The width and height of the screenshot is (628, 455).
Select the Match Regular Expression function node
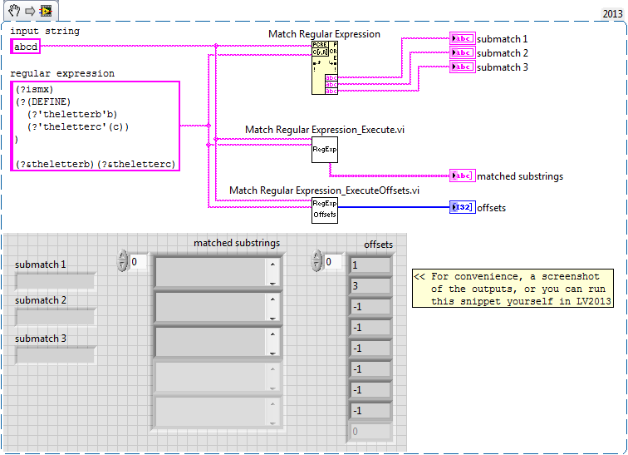point(325,67)
